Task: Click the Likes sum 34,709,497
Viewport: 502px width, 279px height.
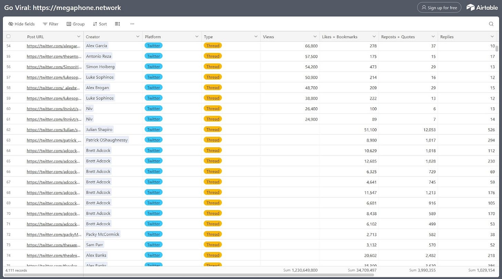Action: (x=362, y=270)
